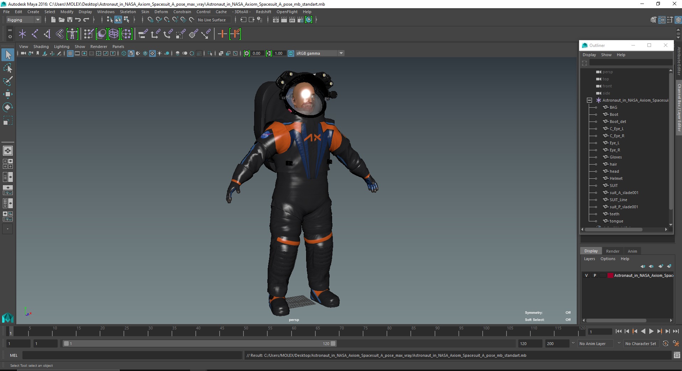682x371 pixels.
Task: Choose the Scale tool in toolbox
Action: coord(8,120)
